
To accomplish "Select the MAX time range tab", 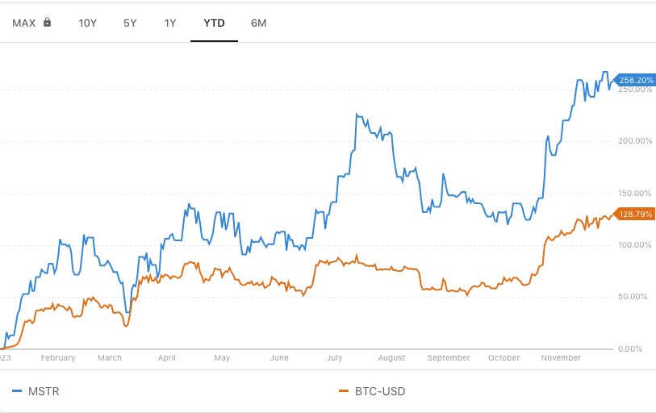I will (x=24, y=23).
